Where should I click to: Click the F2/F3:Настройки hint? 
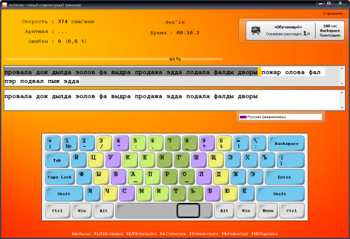coord(141,234)
